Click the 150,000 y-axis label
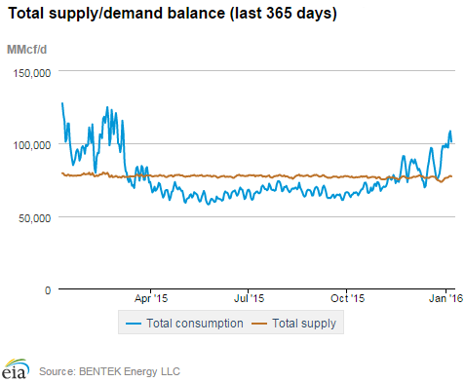The height and width of the screenshot is (383, 465). click(32, 73)
